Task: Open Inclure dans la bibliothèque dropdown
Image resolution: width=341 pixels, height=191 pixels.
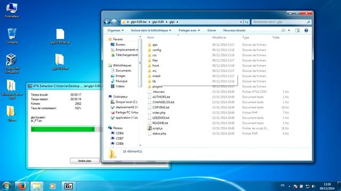Action: point(151,30)
